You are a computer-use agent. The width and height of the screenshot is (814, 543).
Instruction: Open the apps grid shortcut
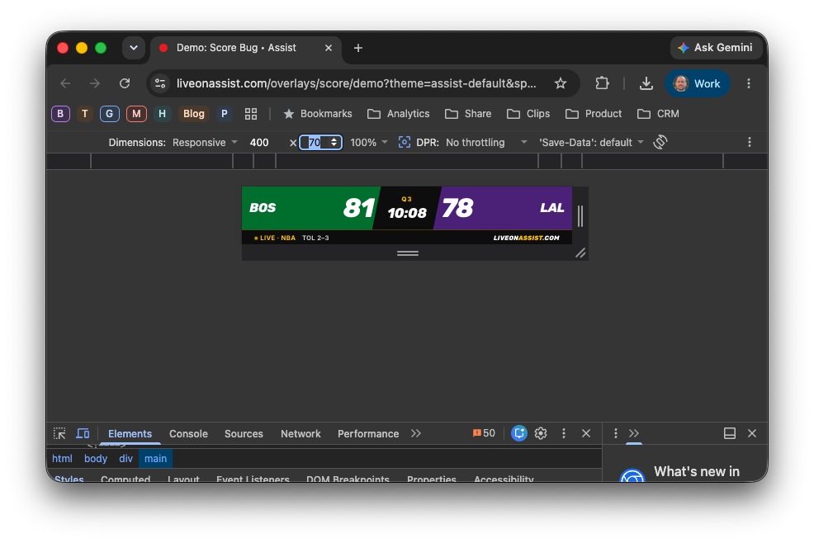[251, 114]
